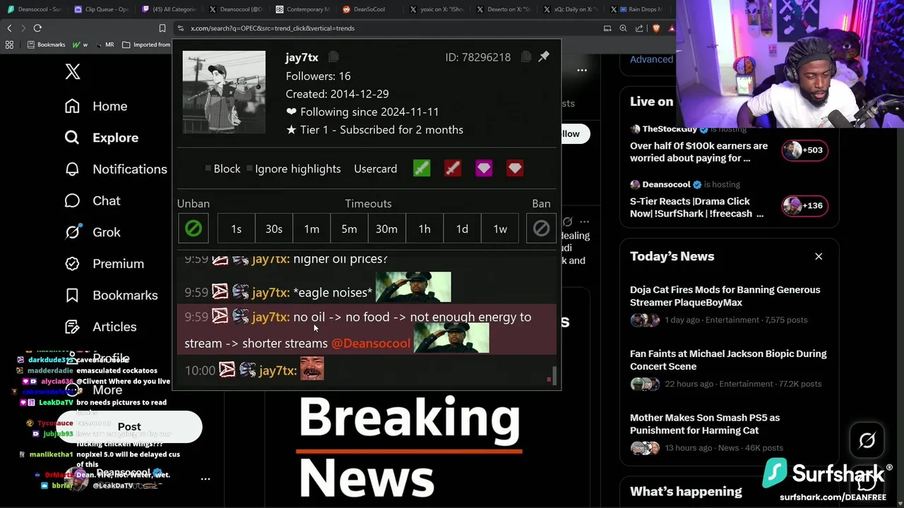Switch to the DeanSoCool reddit tab
This screenshot has height=508, width=904.
coord(368,9)
